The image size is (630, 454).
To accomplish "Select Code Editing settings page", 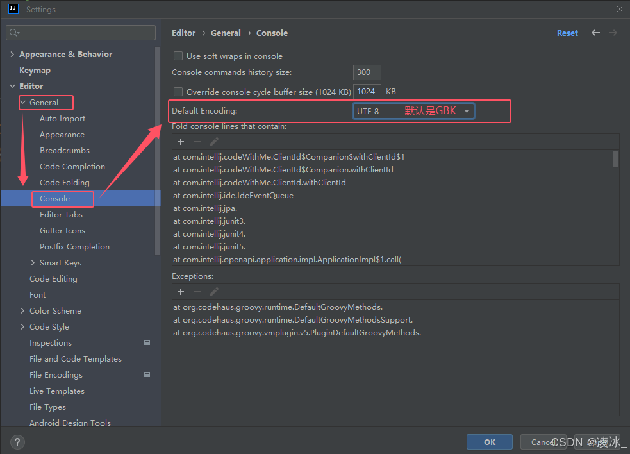I will point(53,279).
